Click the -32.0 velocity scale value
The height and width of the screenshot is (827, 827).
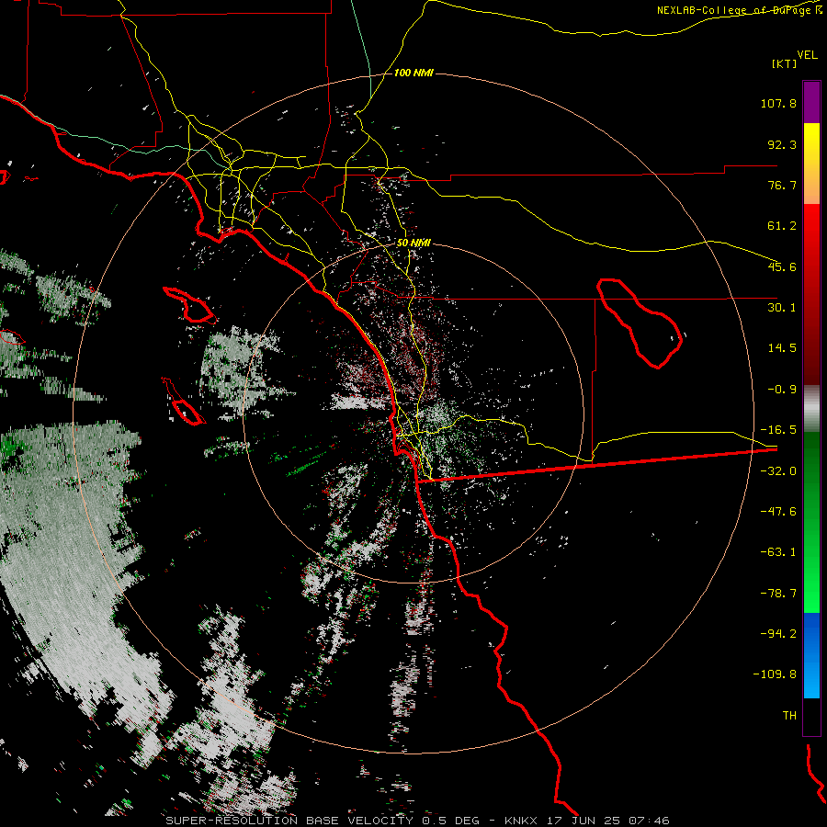click(x=778, y=471)
